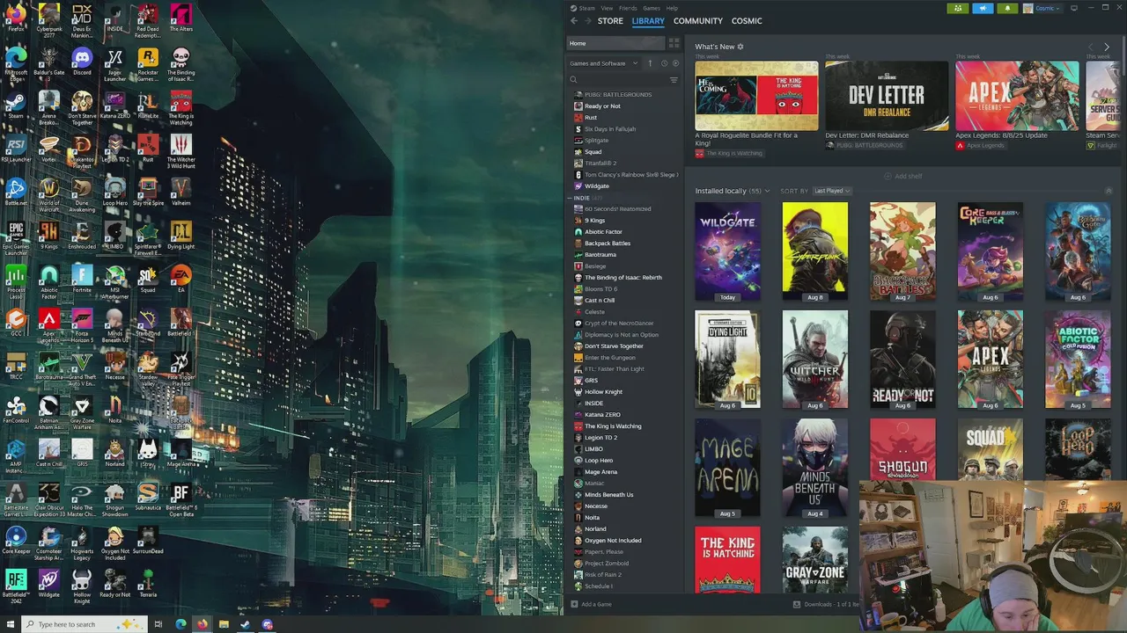This screenshot has width=1127, height=633.
Task: Select Wildgate game cover in shelf
Action: [x=727, y=251]
